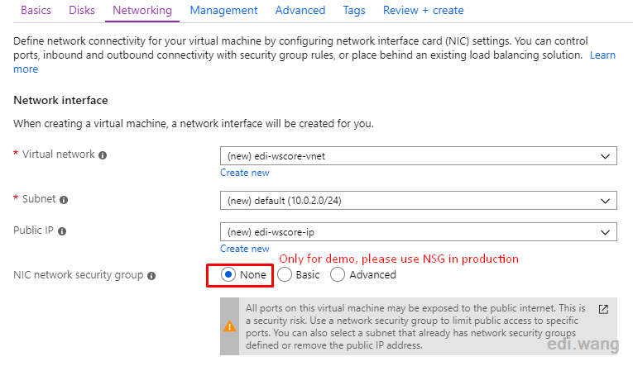Screen dimensions: 633x366
Task: Click info icon beside Virtual network label
Action: click(103, 155)
